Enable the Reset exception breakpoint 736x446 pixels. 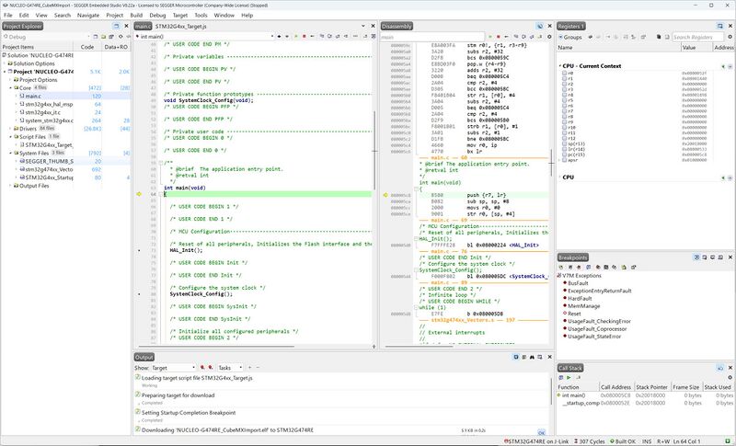565,314
